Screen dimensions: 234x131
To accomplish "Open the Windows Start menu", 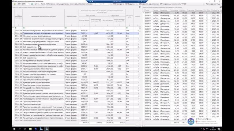I will 14,129.
